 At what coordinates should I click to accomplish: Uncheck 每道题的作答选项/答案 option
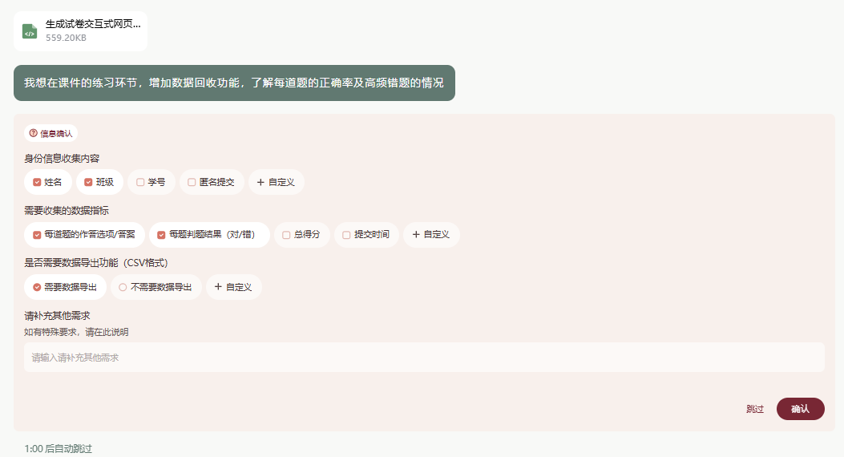tap(37, 235)
